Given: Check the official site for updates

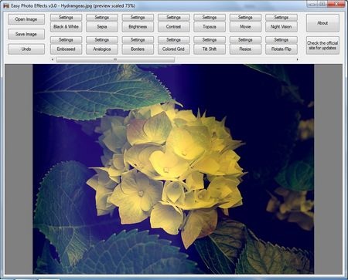Looking at the screenshot, I should (x=322, y=46).
